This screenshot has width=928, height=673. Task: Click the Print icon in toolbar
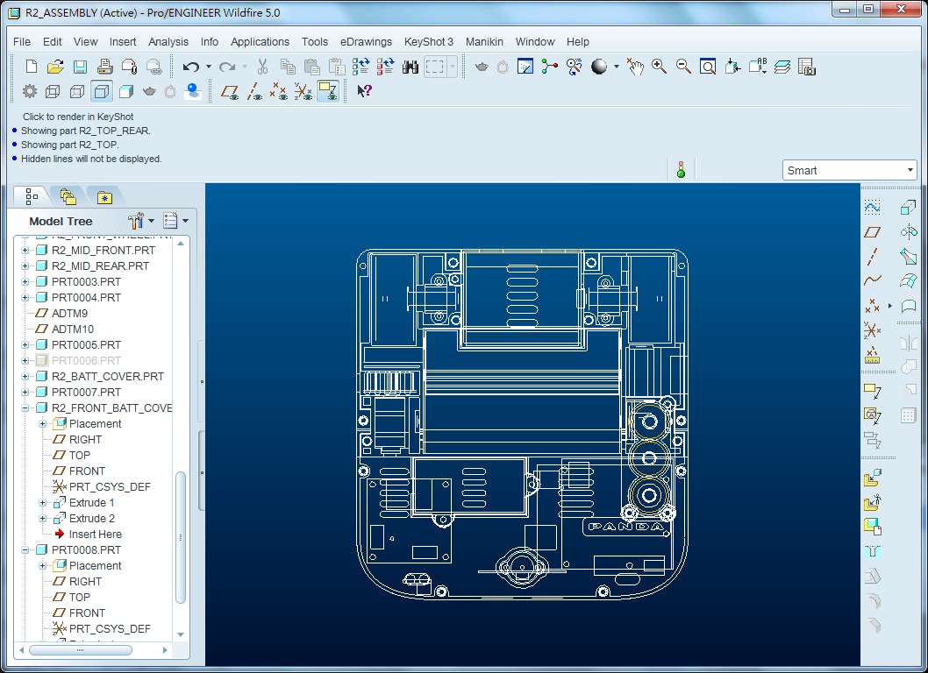[104, 67]
